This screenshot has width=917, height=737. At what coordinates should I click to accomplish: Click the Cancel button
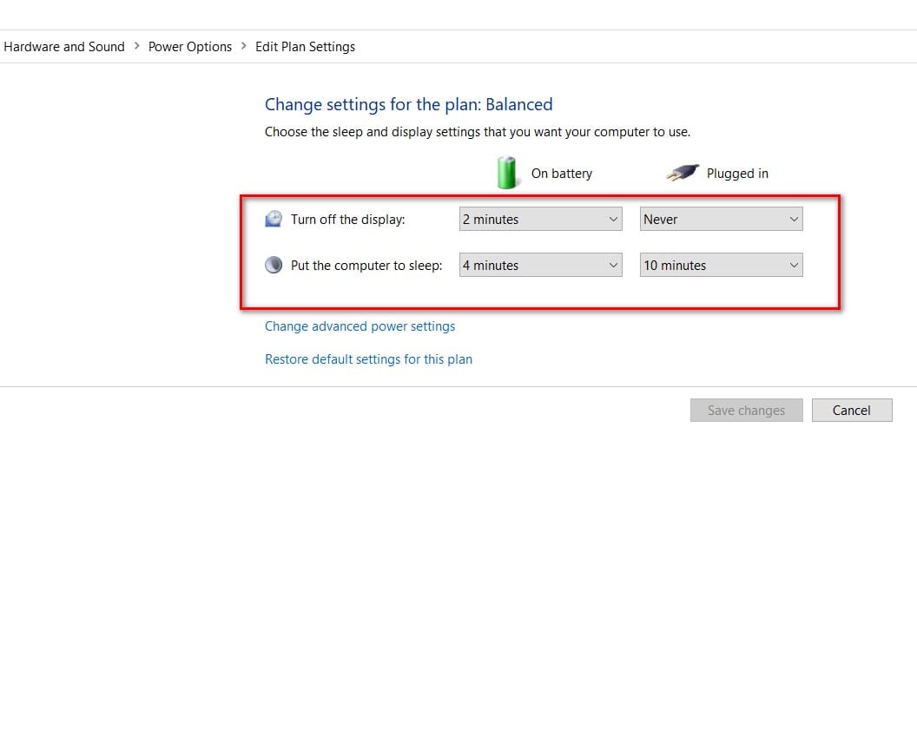pos(852,411)
